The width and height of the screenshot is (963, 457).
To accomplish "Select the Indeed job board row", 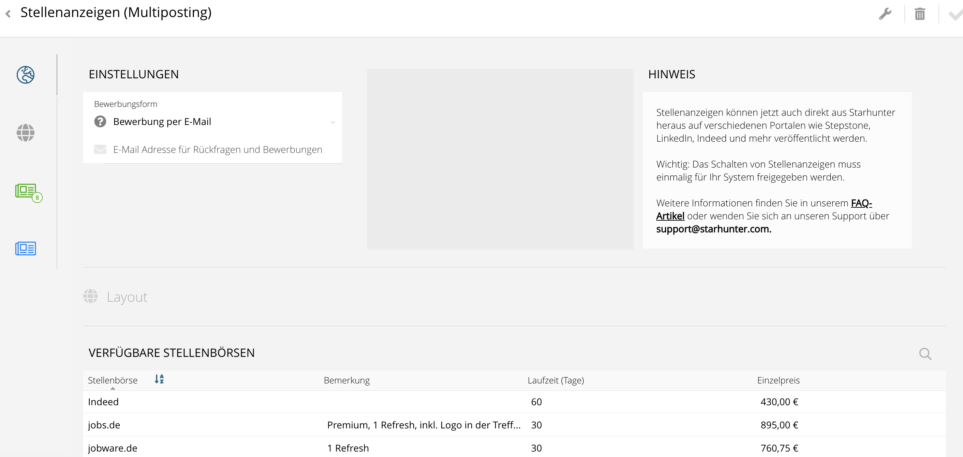I will (103, 402).
